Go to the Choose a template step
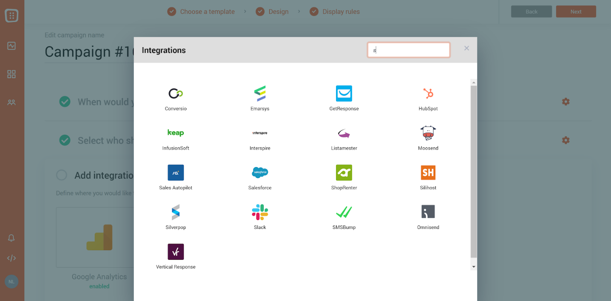 tap(201, 11)
